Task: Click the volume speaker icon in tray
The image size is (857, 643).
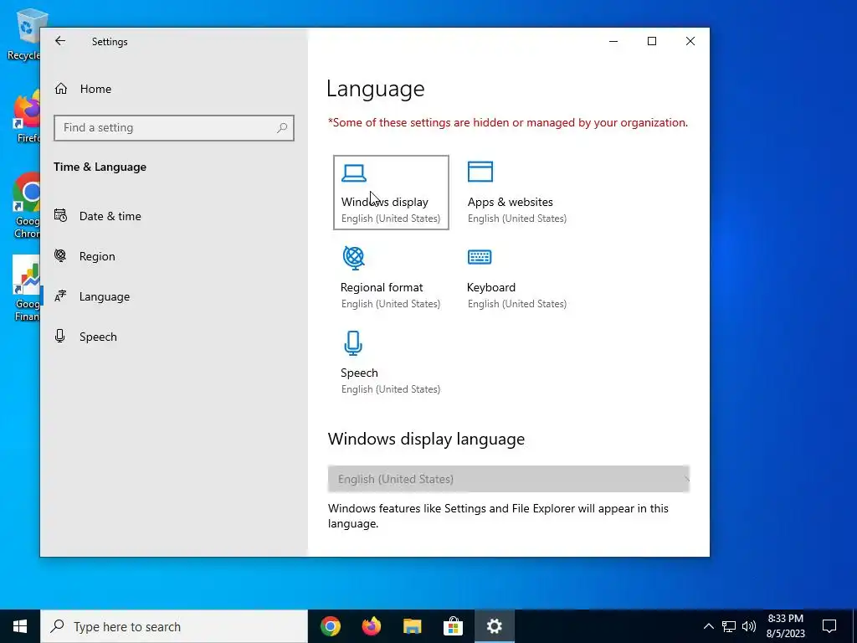Action: tap(749, 626)
